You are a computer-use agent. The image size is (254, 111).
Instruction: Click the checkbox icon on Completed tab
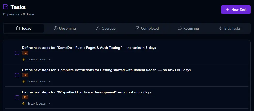(138, 29)
